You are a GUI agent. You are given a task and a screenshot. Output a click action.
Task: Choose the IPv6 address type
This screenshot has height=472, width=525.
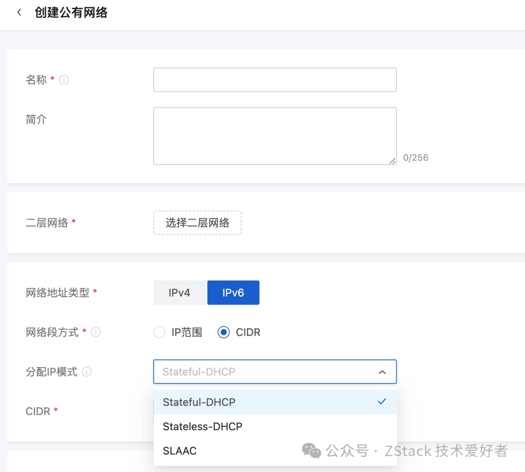(233, 293)
